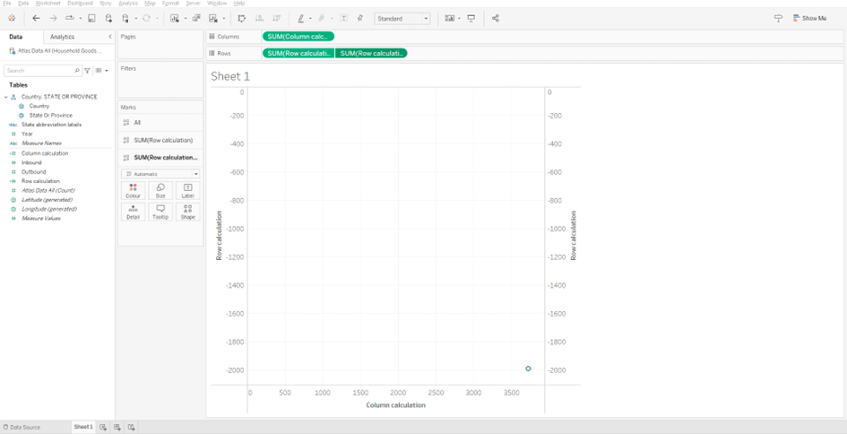Click the Save icon in toolbar

pyautogui.click(x=91, y=18)
